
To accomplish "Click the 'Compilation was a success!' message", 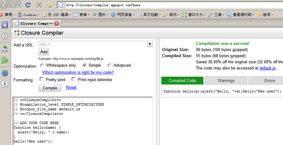I will point(223,43).
